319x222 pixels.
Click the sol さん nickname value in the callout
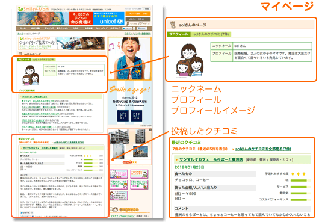240,46
